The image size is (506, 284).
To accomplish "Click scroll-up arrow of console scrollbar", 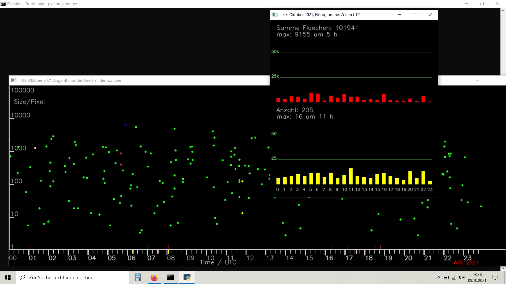I will click(x=503, y=11).
